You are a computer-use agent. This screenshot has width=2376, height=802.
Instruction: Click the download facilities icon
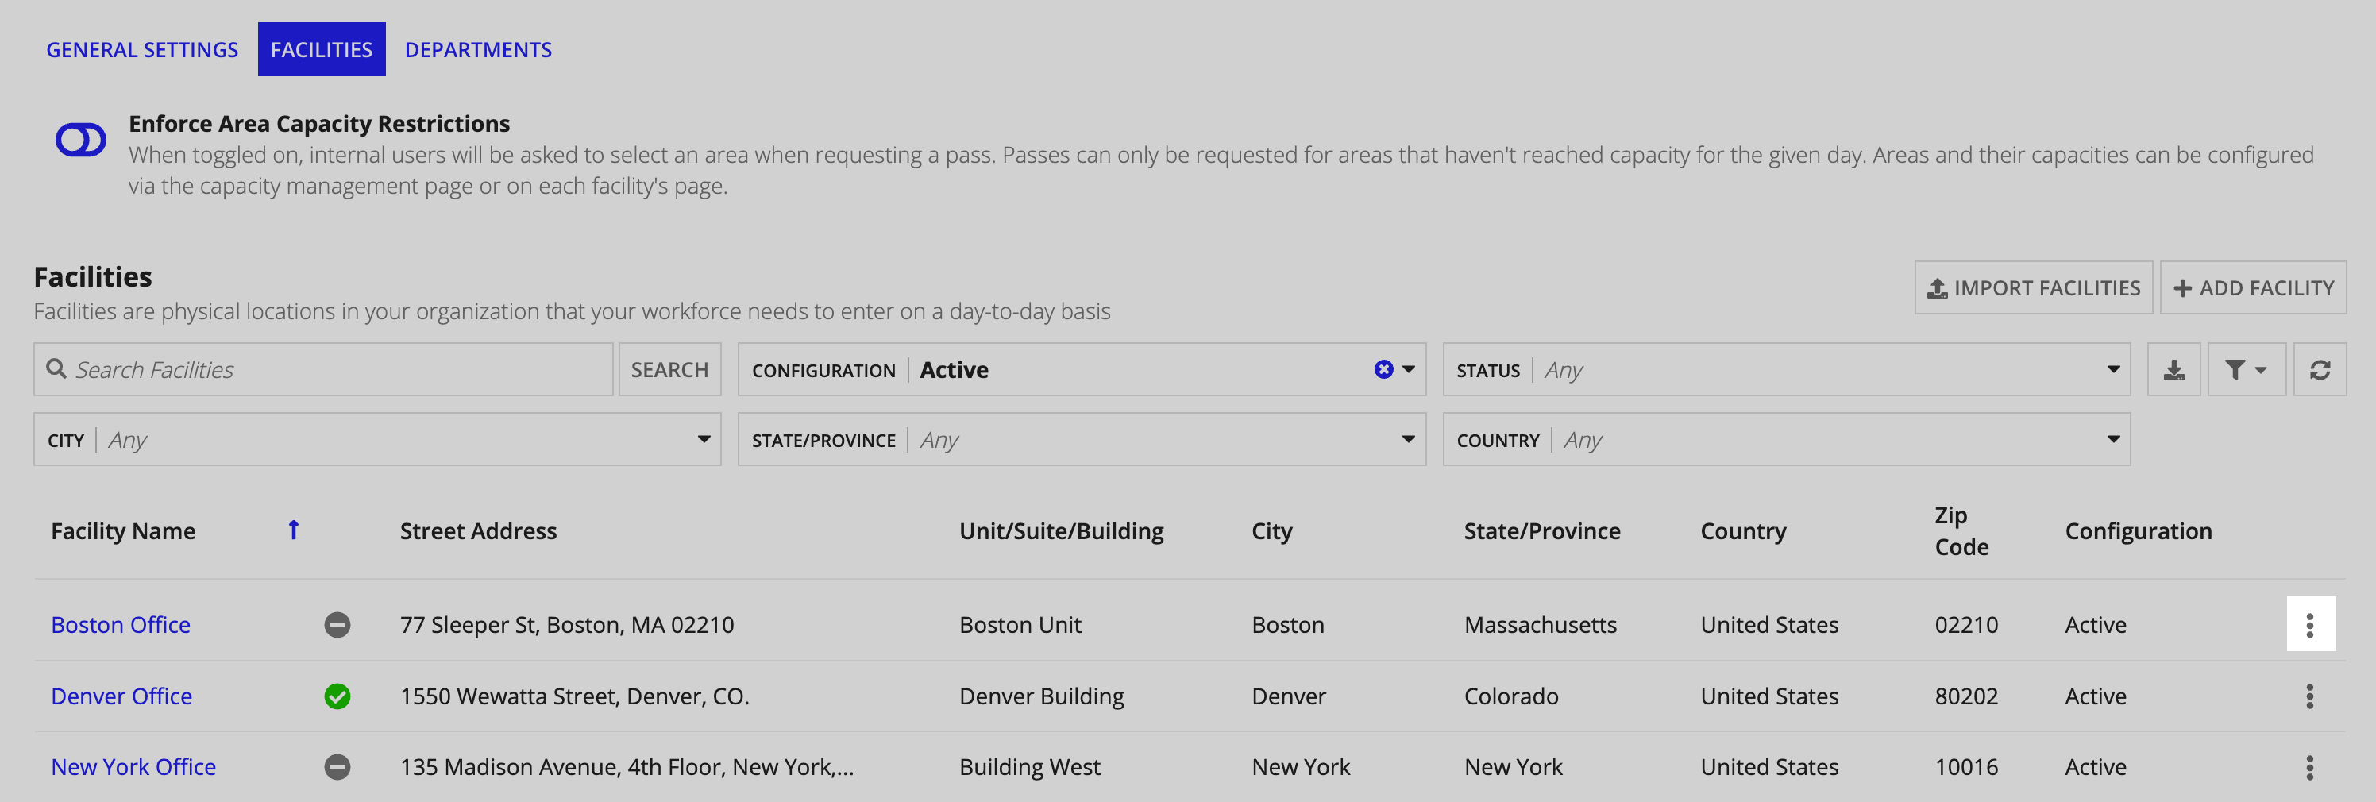coord(2174,370)
